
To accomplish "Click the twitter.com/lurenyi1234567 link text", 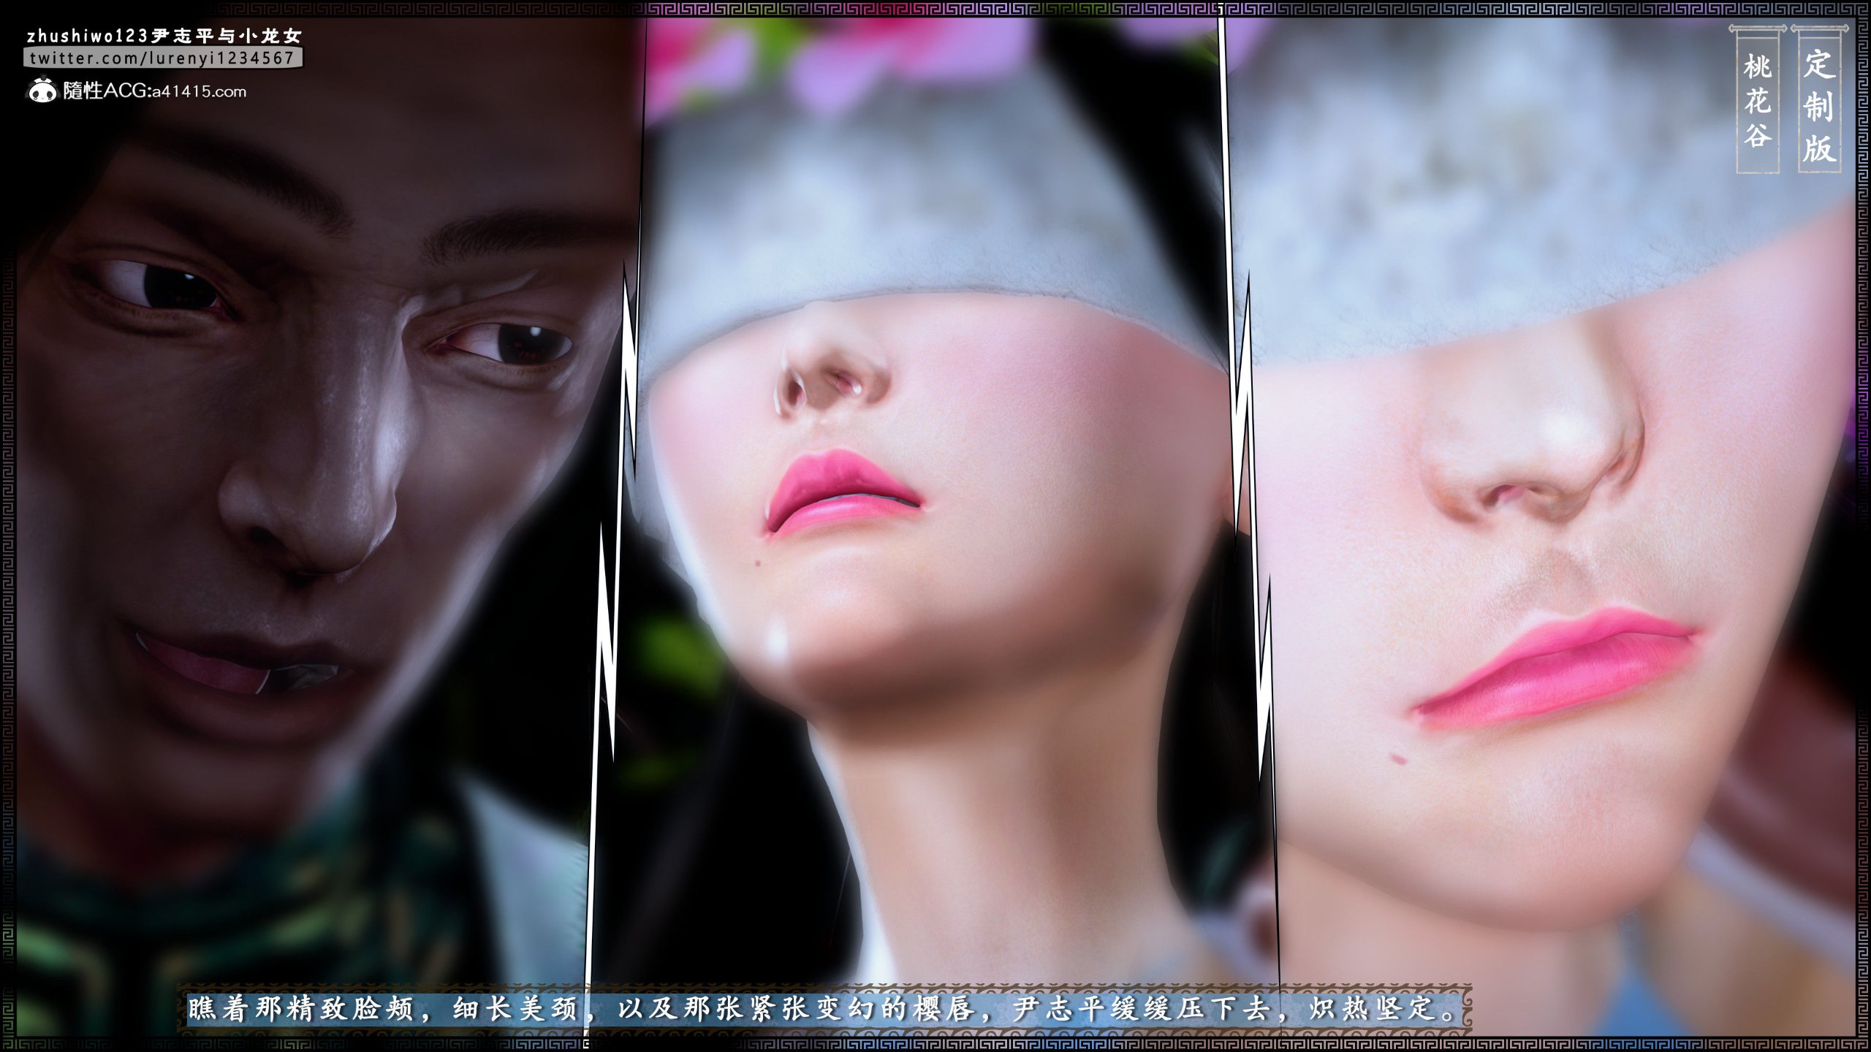I will click(x=162, y=58).
